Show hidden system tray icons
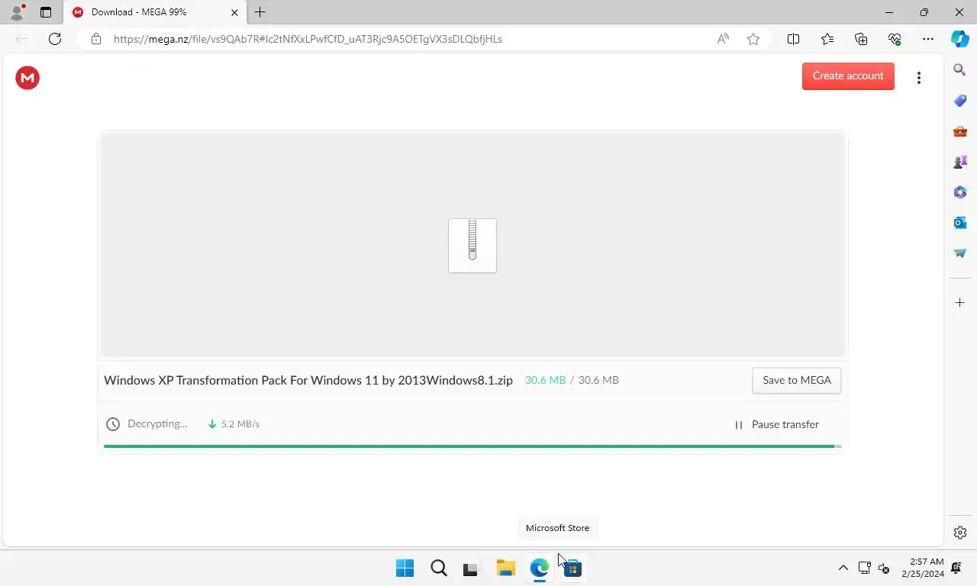Image resolution: width=977 pixels, height=586 pixels. point(843,568)
